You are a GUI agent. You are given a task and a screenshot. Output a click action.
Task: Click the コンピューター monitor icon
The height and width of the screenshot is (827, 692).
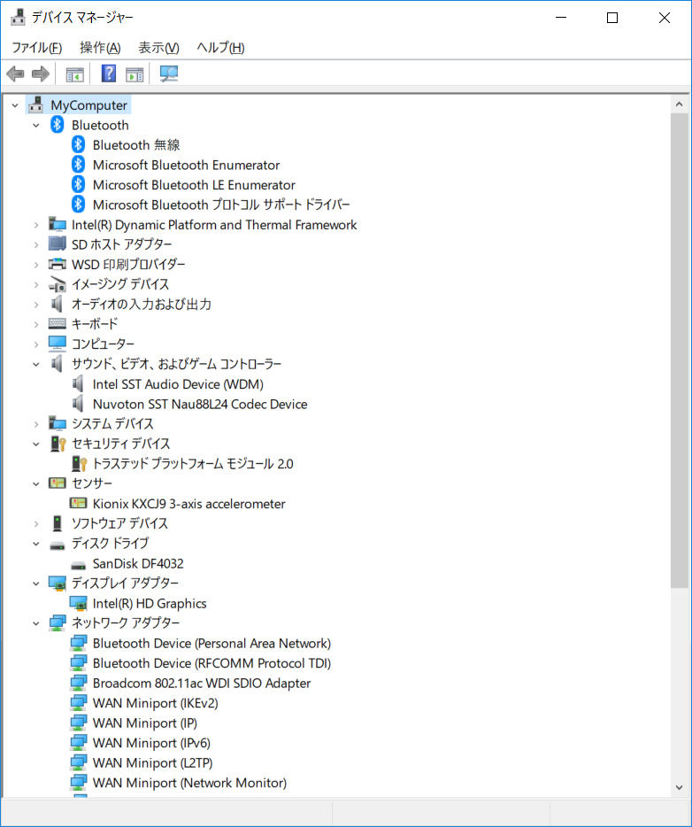click(x=57, y=344)
